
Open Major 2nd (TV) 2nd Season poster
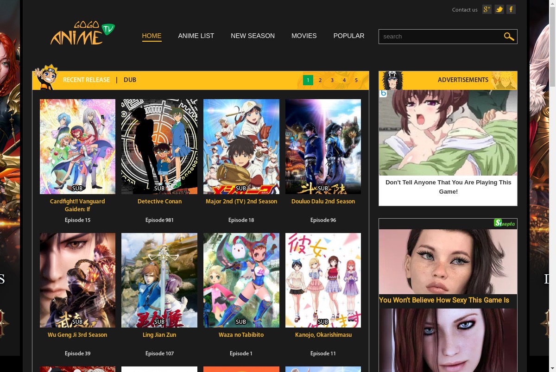click(x=241, y=146)
